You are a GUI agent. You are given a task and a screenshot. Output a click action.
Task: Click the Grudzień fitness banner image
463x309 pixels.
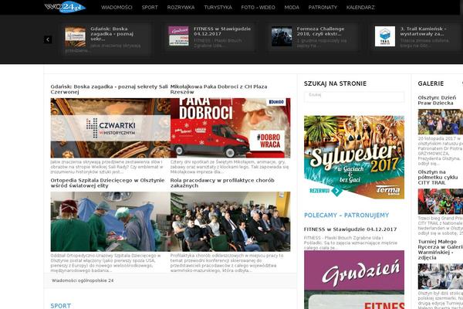point(354,280)
